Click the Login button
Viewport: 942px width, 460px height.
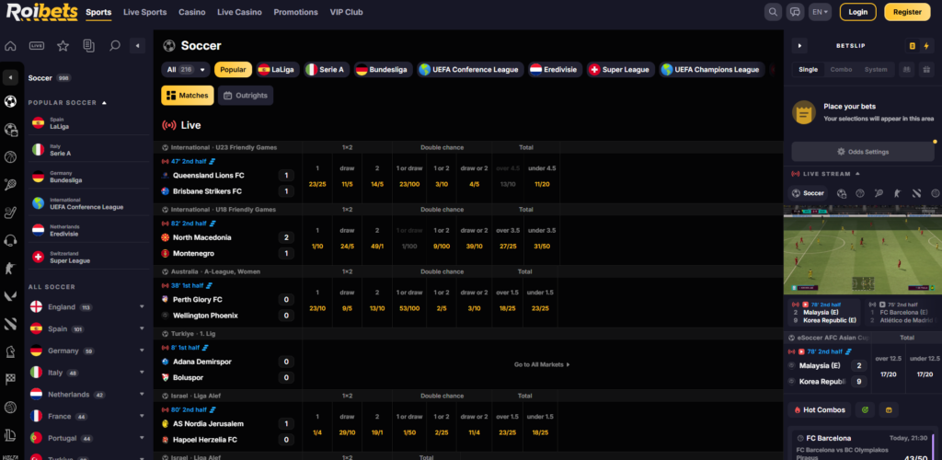[858, 12]
